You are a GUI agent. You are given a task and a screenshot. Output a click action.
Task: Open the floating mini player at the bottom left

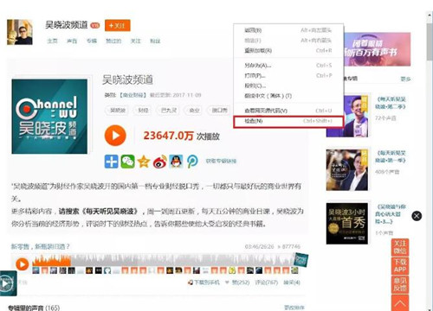click(8, 283)
